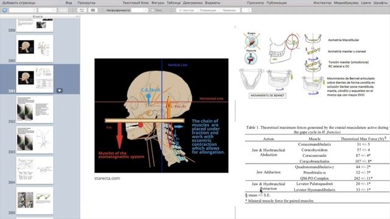Open the paragraph style dropdown in format bar
This screenshot has width=390, height=219.
23,10
